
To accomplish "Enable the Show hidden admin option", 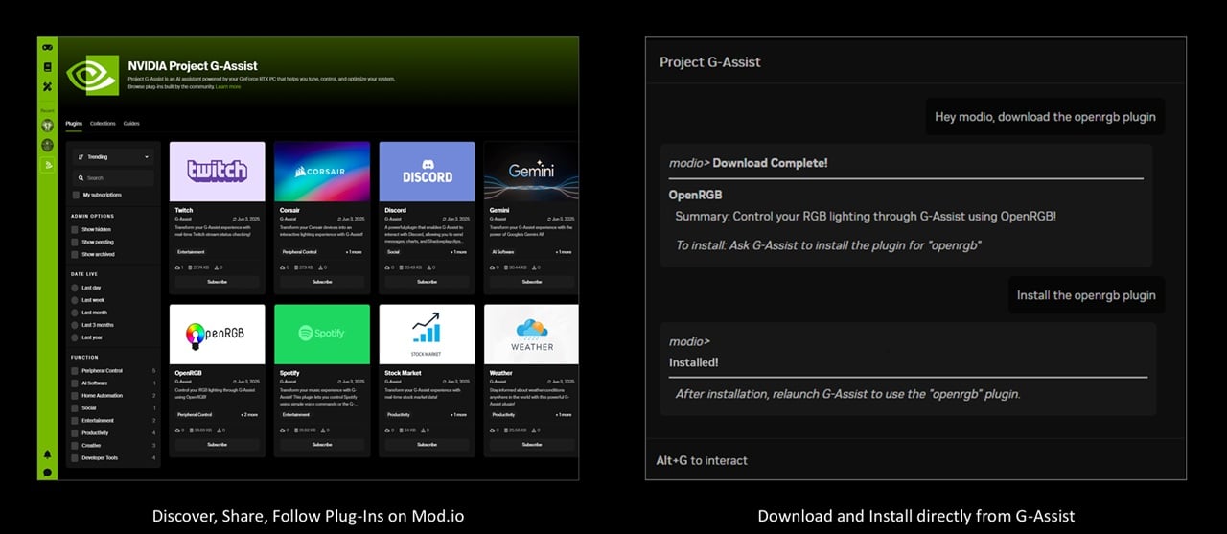I will click(75, 230).
